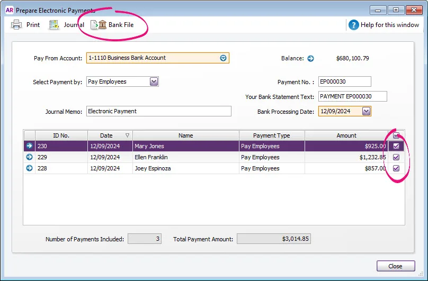Screen dimensions: 428x281
Task: Click the date cell in Ellen Franklin's row
Action: [x=110, y=157]
